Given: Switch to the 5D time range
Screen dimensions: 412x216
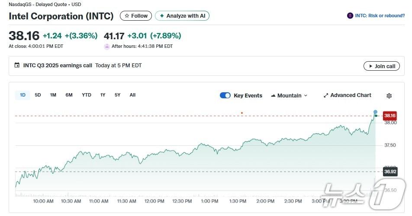Looking at the screenshot, I should [x=38, y=95].
